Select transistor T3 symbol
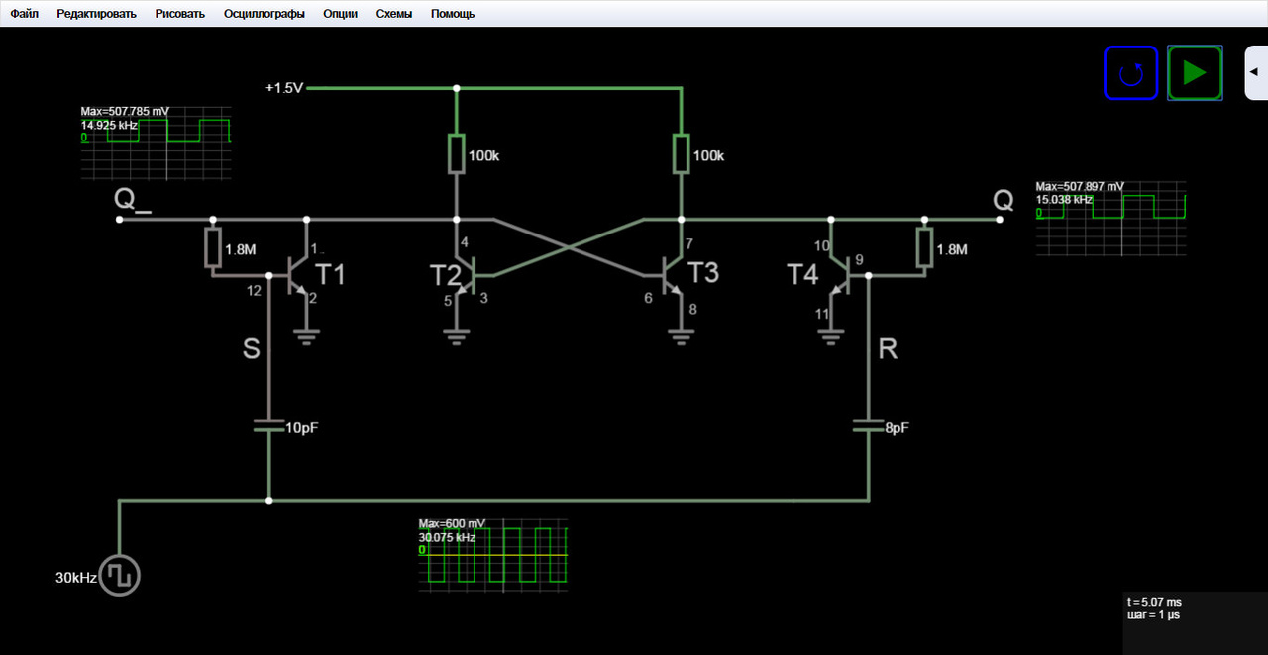 [674, 274]
